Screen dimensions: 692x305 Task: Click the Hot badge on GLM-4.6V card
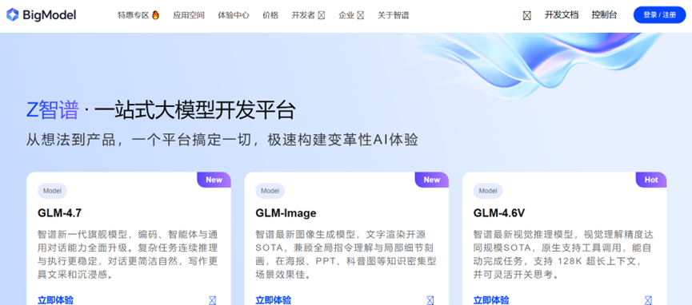tap(651, 180)
